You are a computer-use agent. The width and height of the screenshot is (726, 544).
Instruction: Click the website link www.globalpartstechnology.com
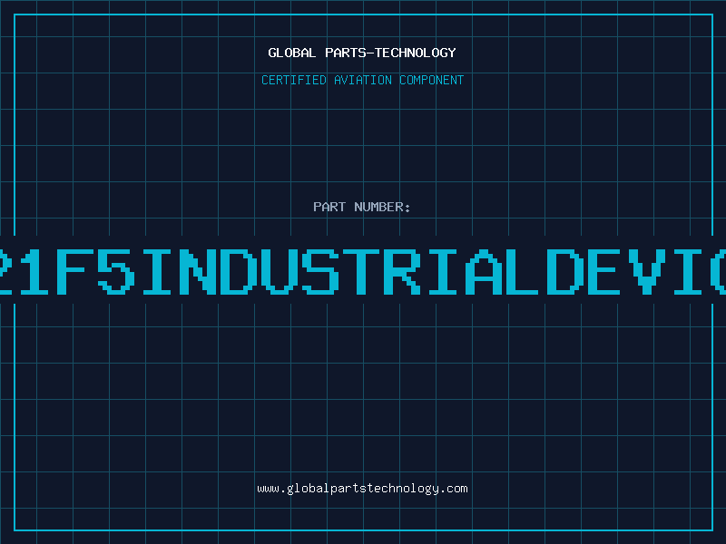pos(362,489)
